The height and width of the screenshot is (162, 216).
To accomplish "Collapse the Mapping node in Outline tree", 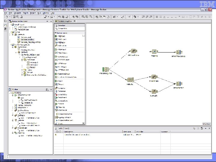I will (13, 133).
